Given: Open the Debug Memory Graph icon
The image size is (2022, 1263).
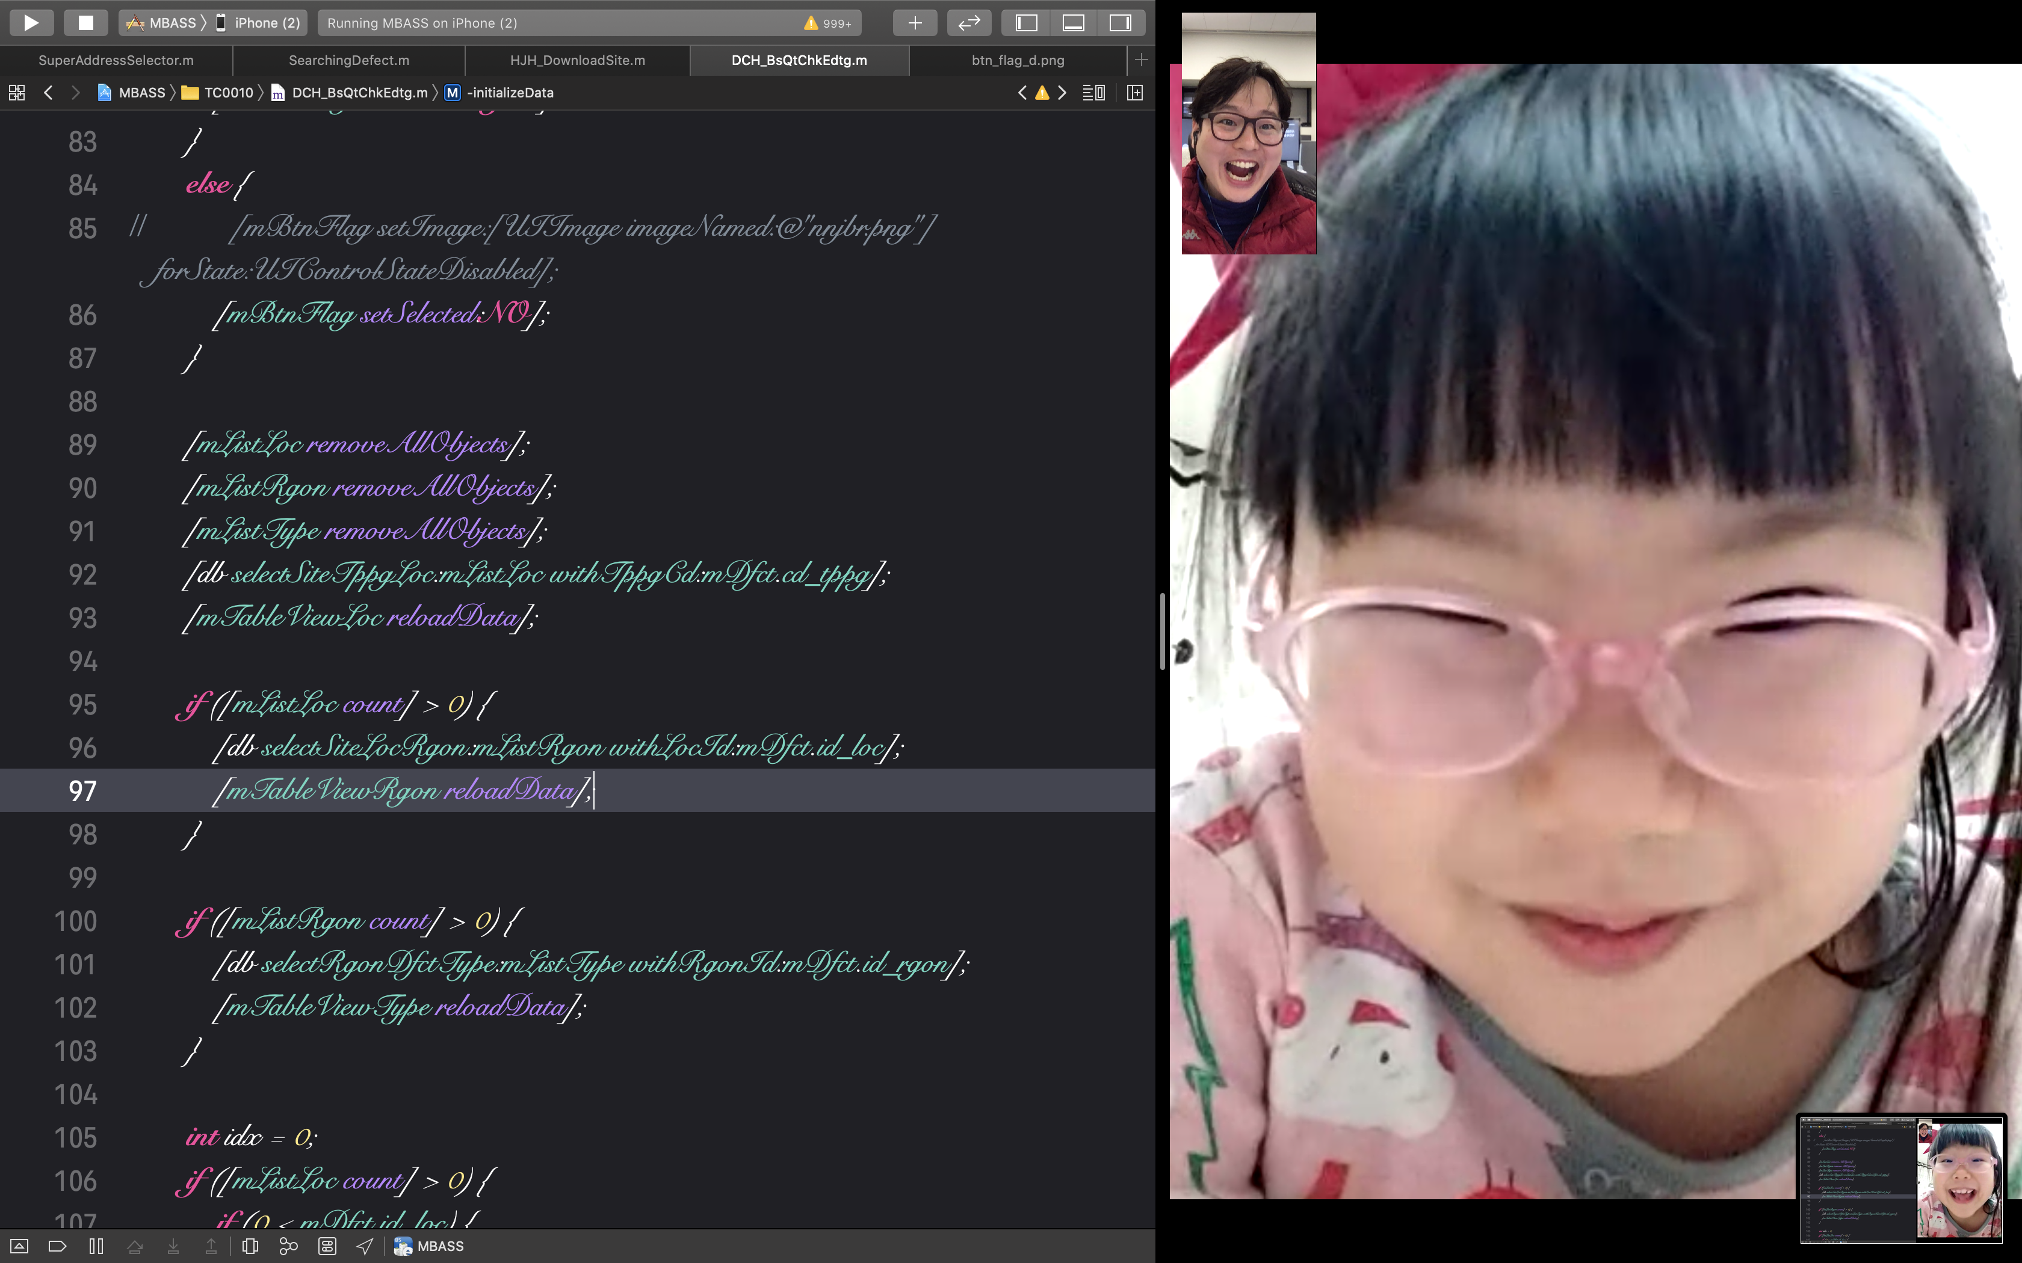Looking at the screenshot, I should point(288,1246).
